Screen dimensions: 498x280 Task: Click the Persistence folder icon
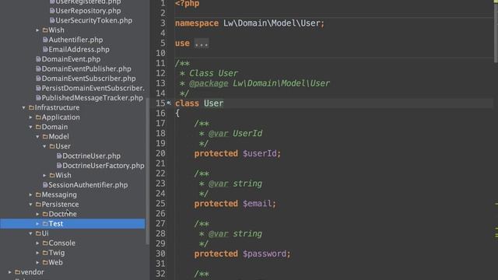tap(38, 205)
